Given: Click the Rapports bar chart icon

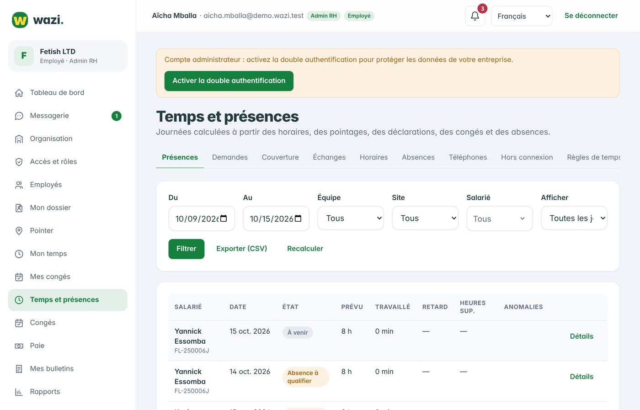Looking at the screenshot, I should (19, 392).
